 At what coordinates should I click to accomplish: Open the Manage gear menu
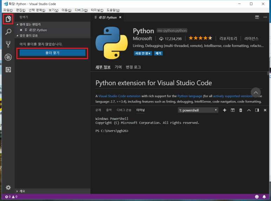click(x=8, y=188)
